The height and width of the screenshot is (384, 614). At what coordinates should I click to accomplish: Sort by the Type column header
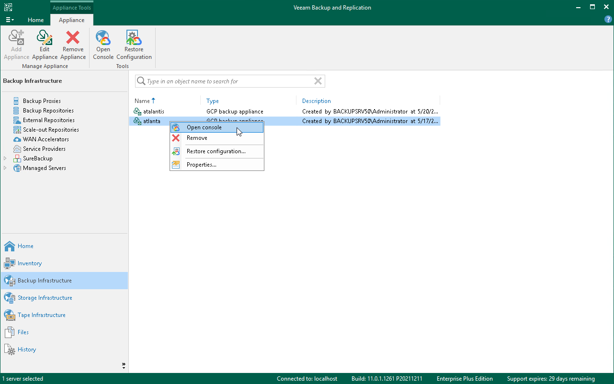[x=213, y=101]
